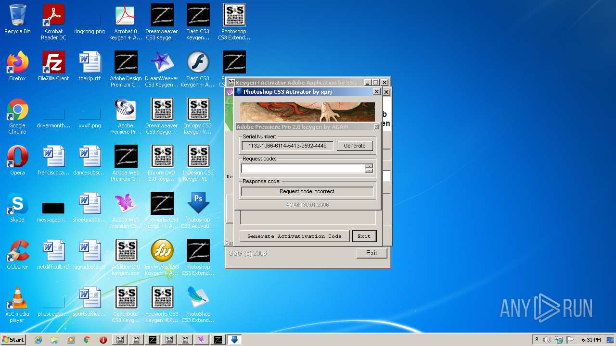The width and height of the screenshot is (616, 346).
Task: Select sheetmothe... document icon
Action: click(x=90, y=208)
